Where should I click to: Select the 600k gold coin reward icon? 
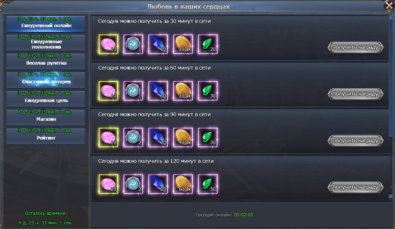(183, 184)
